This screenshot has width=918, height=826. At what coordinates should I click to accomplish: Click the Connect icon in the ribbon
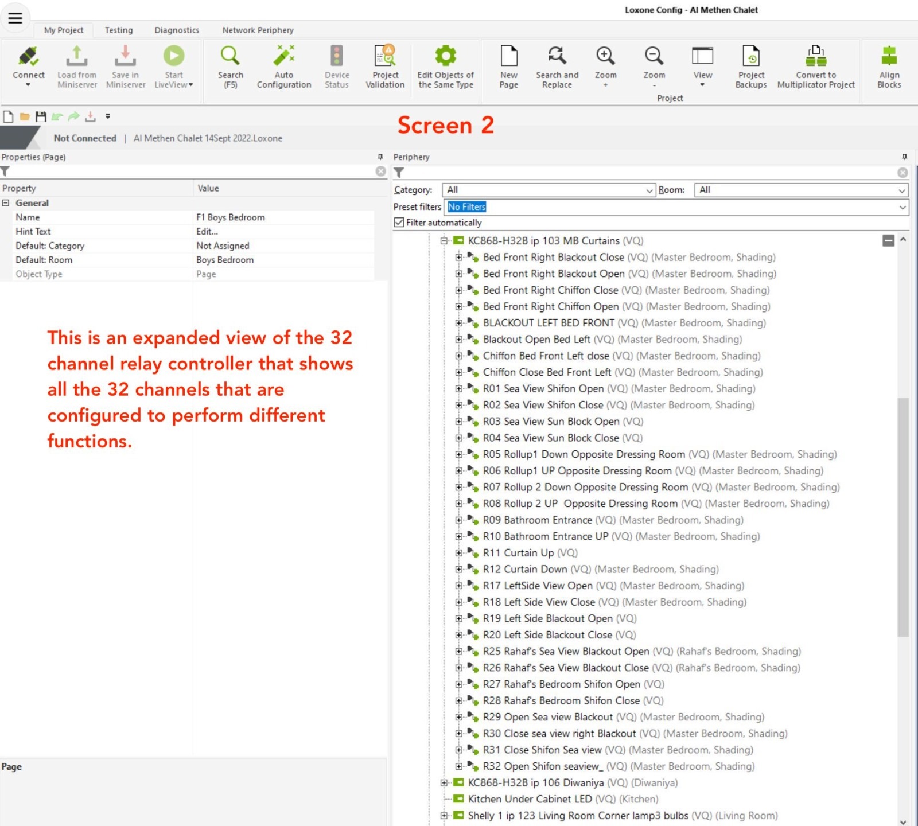click(x=28, y=57)
